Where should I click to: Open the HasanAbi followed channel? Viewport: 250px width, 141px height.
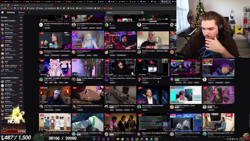(12, 42)
